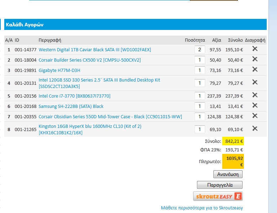Viewport: 277px width, 213px height.
Task: Click the Ποσότητα column header
Action: (x=195, y=40)
